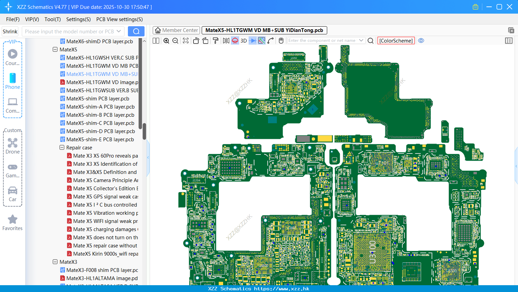Open the right side panel icon

(x=509, y=40)
